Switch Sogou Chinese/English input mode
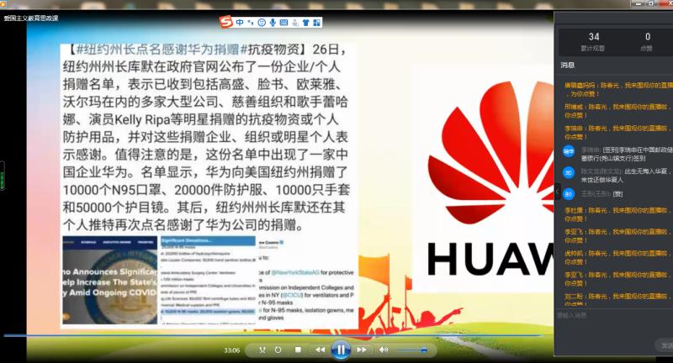673x363 pixels. point(239,22)
